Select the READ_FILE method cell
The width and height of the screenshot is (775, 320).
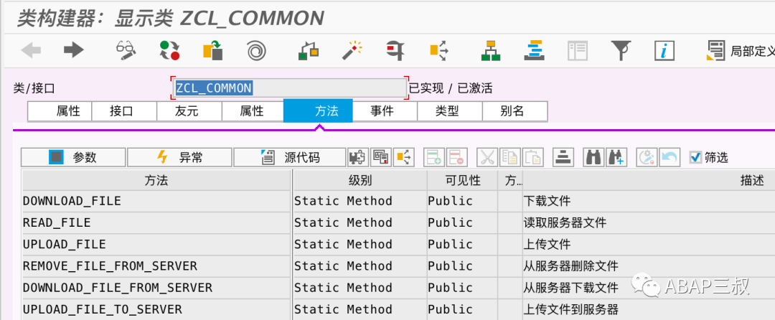156,223
